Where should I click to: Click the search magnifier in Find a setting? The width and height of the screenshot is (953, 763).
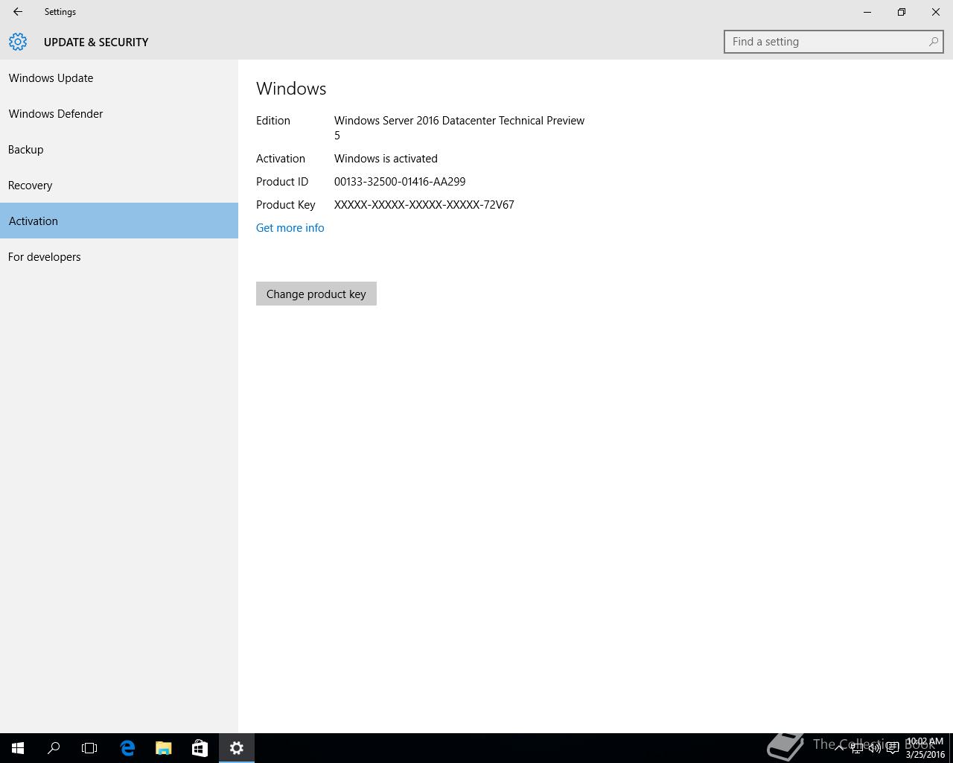(x=933, y=42)
